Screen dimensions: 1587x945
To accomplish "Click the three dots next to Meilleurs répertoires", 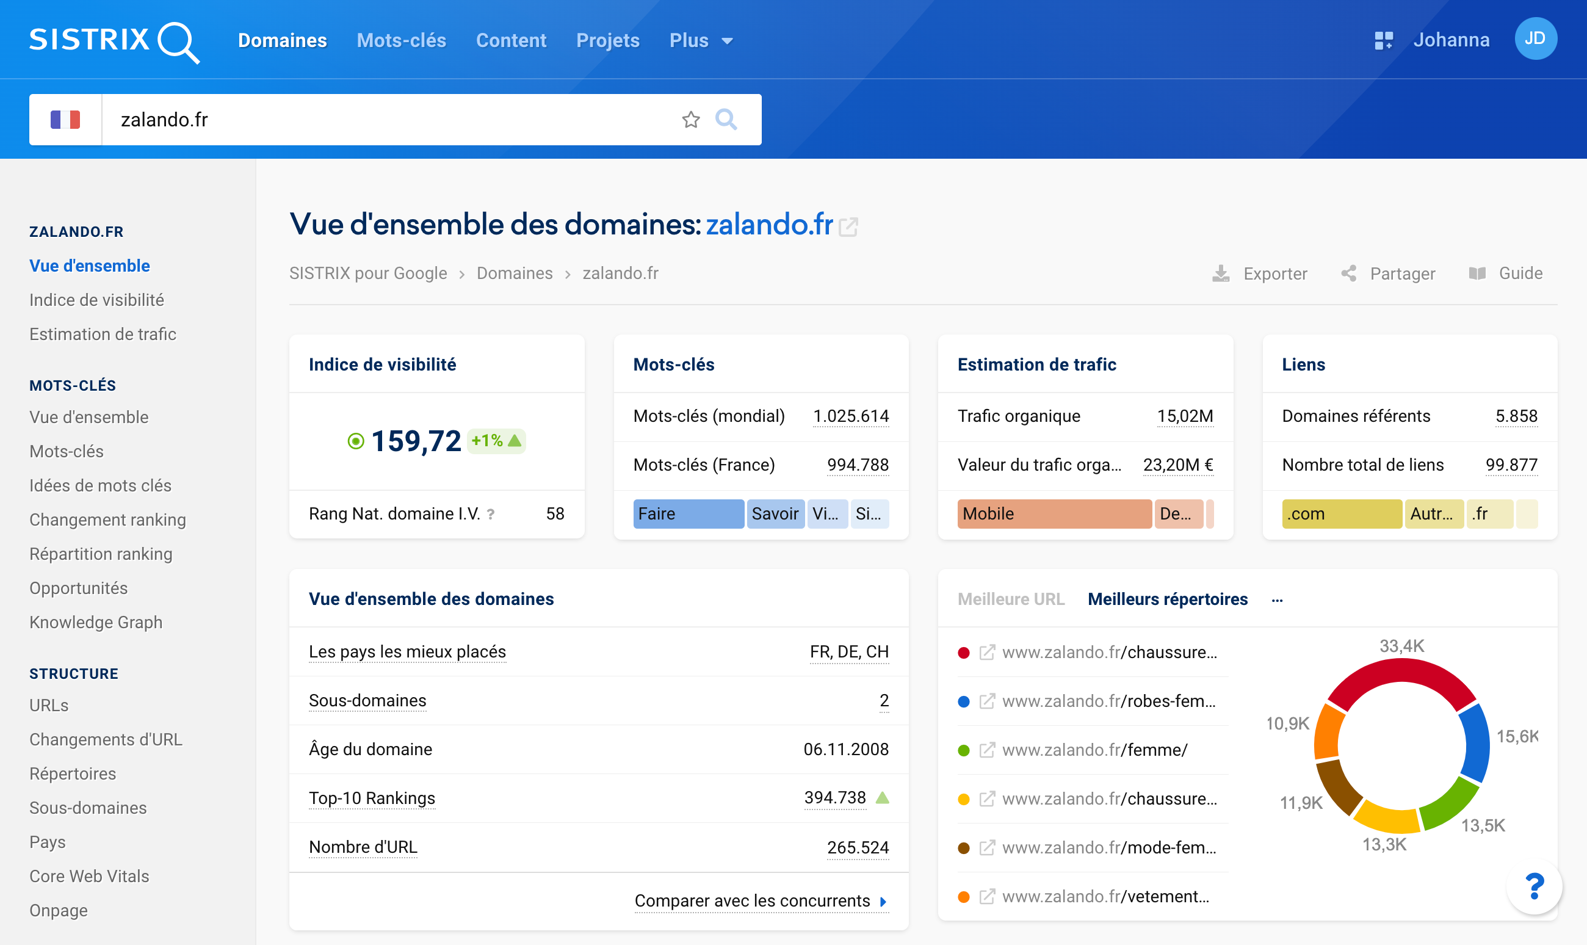I will pos(1277,600).
